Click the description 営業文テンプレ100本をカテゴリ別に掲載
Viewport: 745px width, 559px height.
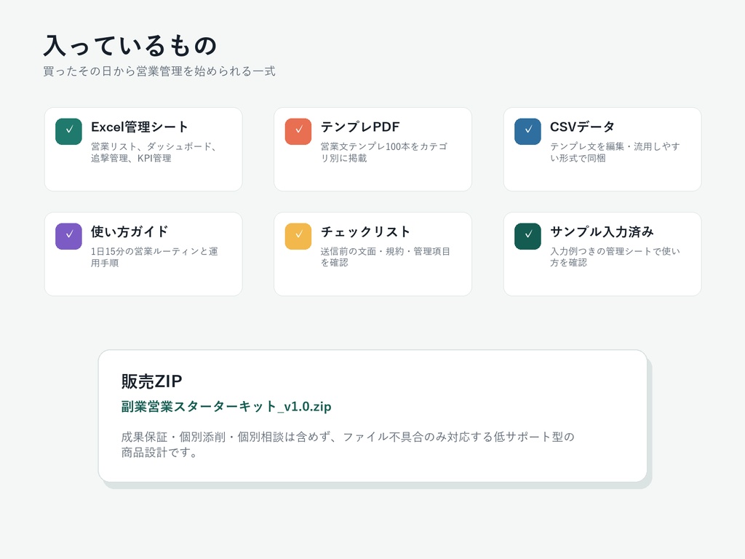click(384, 152)
